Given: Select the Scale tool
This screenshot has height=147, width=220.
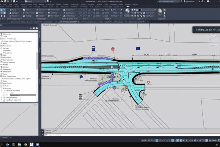Looking at the screenshot, I should [105, 16].
